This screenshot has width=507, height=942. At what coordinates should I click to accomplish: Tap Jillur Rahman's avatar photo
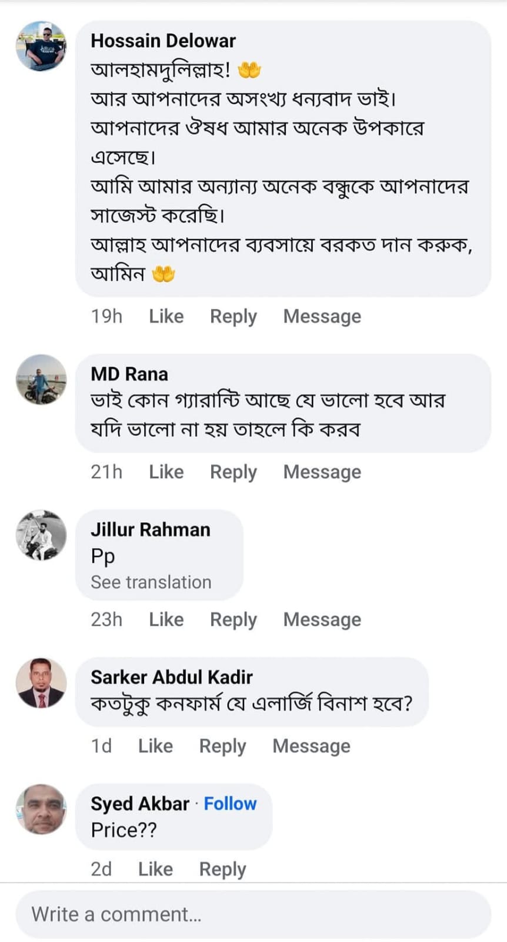point(41,535)
